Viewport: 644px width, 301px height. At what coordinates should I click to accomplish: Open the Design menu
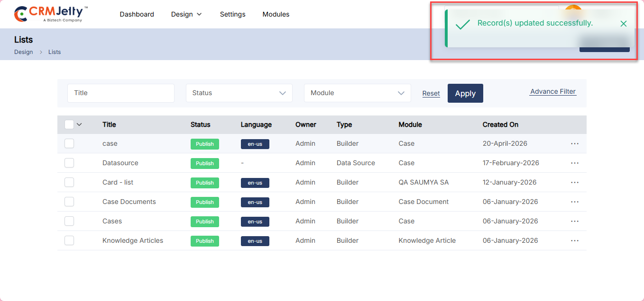pos(186,14)
